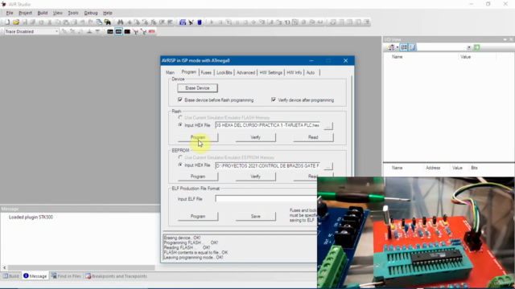Click the Flash Verify button
The width and height of the screenshot is (515, 289).
coord(256,137)
